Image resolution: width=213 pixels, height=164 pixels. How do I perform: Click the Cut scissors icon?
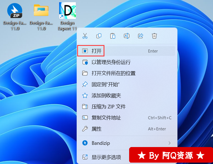coord(85,36)
